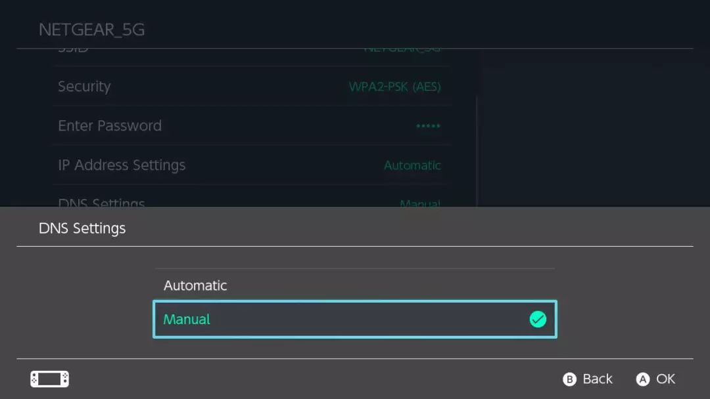Open the Enter Password row
Screen dimensions: 710x399
[252, 125]
